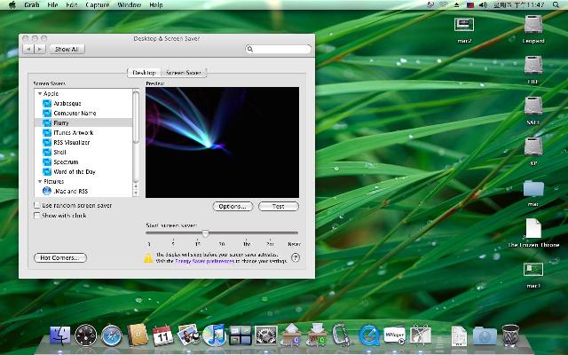Click the Hot Corners button
This screenshot has width=568, height=355.
[x=60, y=257]
